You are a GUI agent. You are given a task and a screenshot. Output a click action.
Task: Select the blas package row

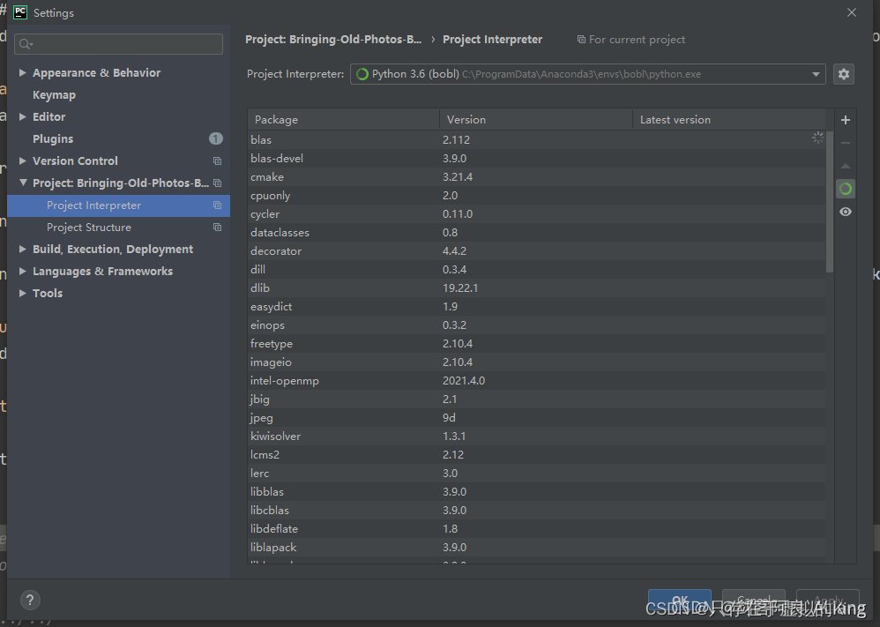536,139
